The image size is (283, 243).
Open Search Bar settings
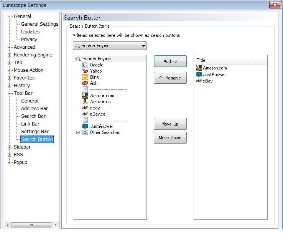point(33,116)
